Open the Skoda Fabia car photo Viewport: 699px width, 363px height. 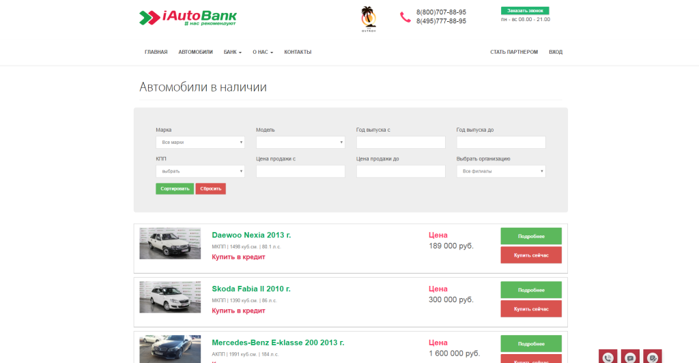pyautogui.click(x=170, y=297)
